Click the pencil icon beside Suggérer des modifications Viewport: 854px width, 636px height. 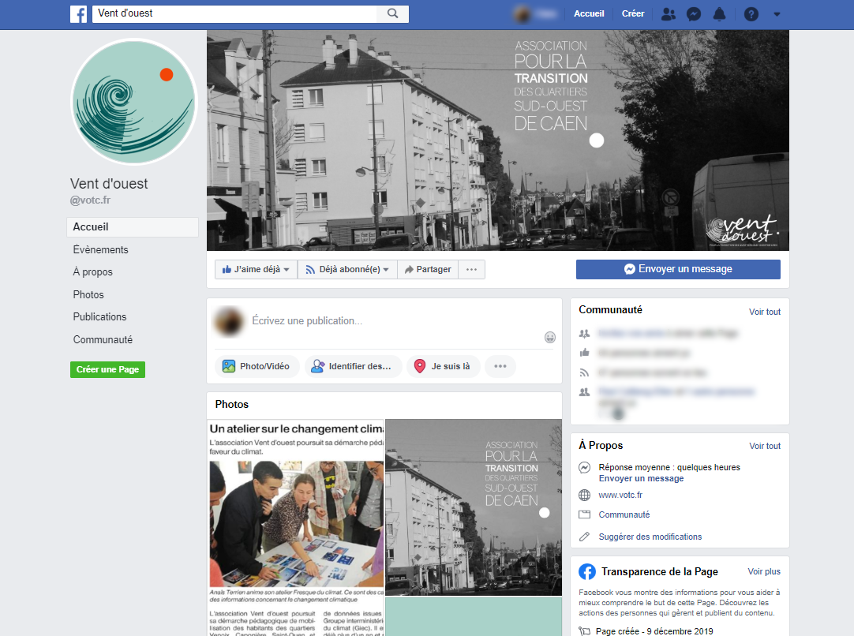coord(584,537)
